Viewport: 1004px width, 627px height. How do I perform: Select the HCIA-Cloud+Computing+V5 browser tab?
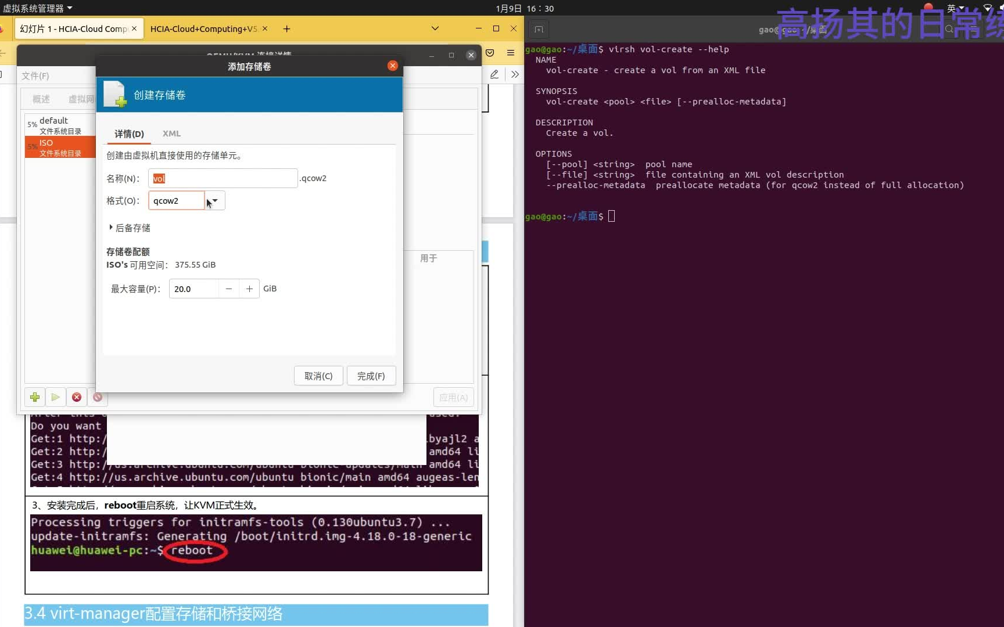coord(203,28)
